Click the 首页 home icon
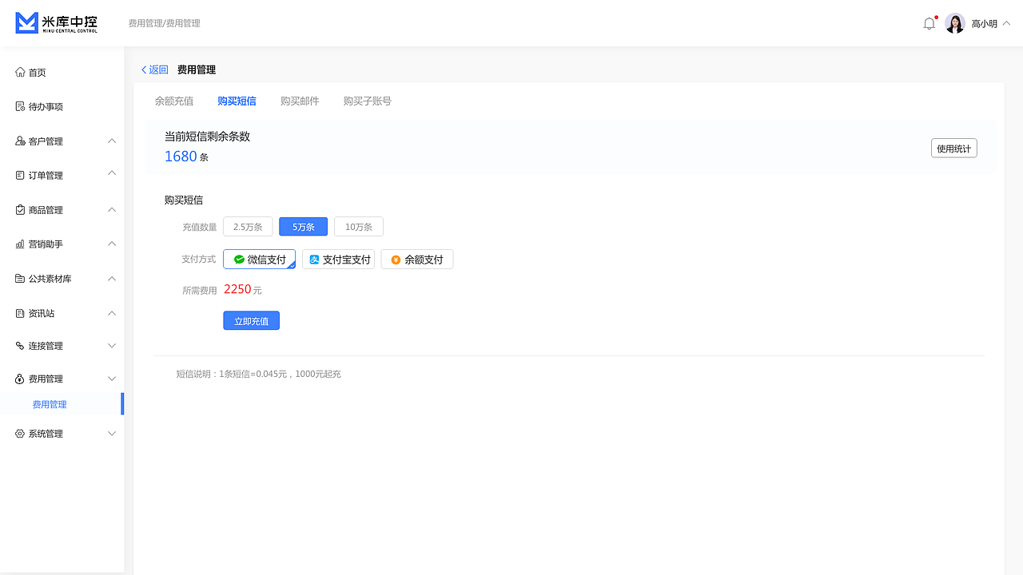The width and height of the screenshot is (1023, 575). click(20, 72)
